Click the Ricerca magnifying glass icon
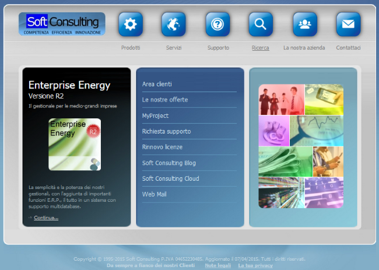The image size is (379, 270). pyautogui.click(x=261, y=24)
